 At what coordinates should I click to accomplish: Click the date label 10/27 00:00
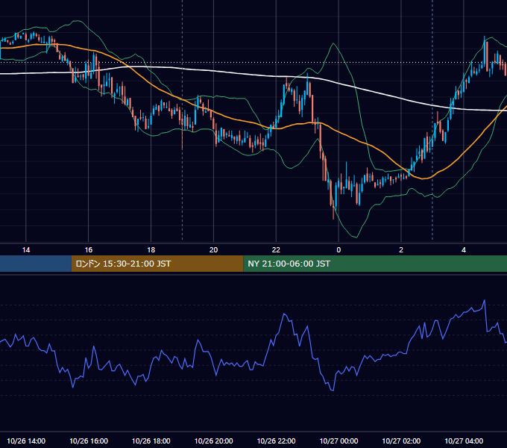338,441
